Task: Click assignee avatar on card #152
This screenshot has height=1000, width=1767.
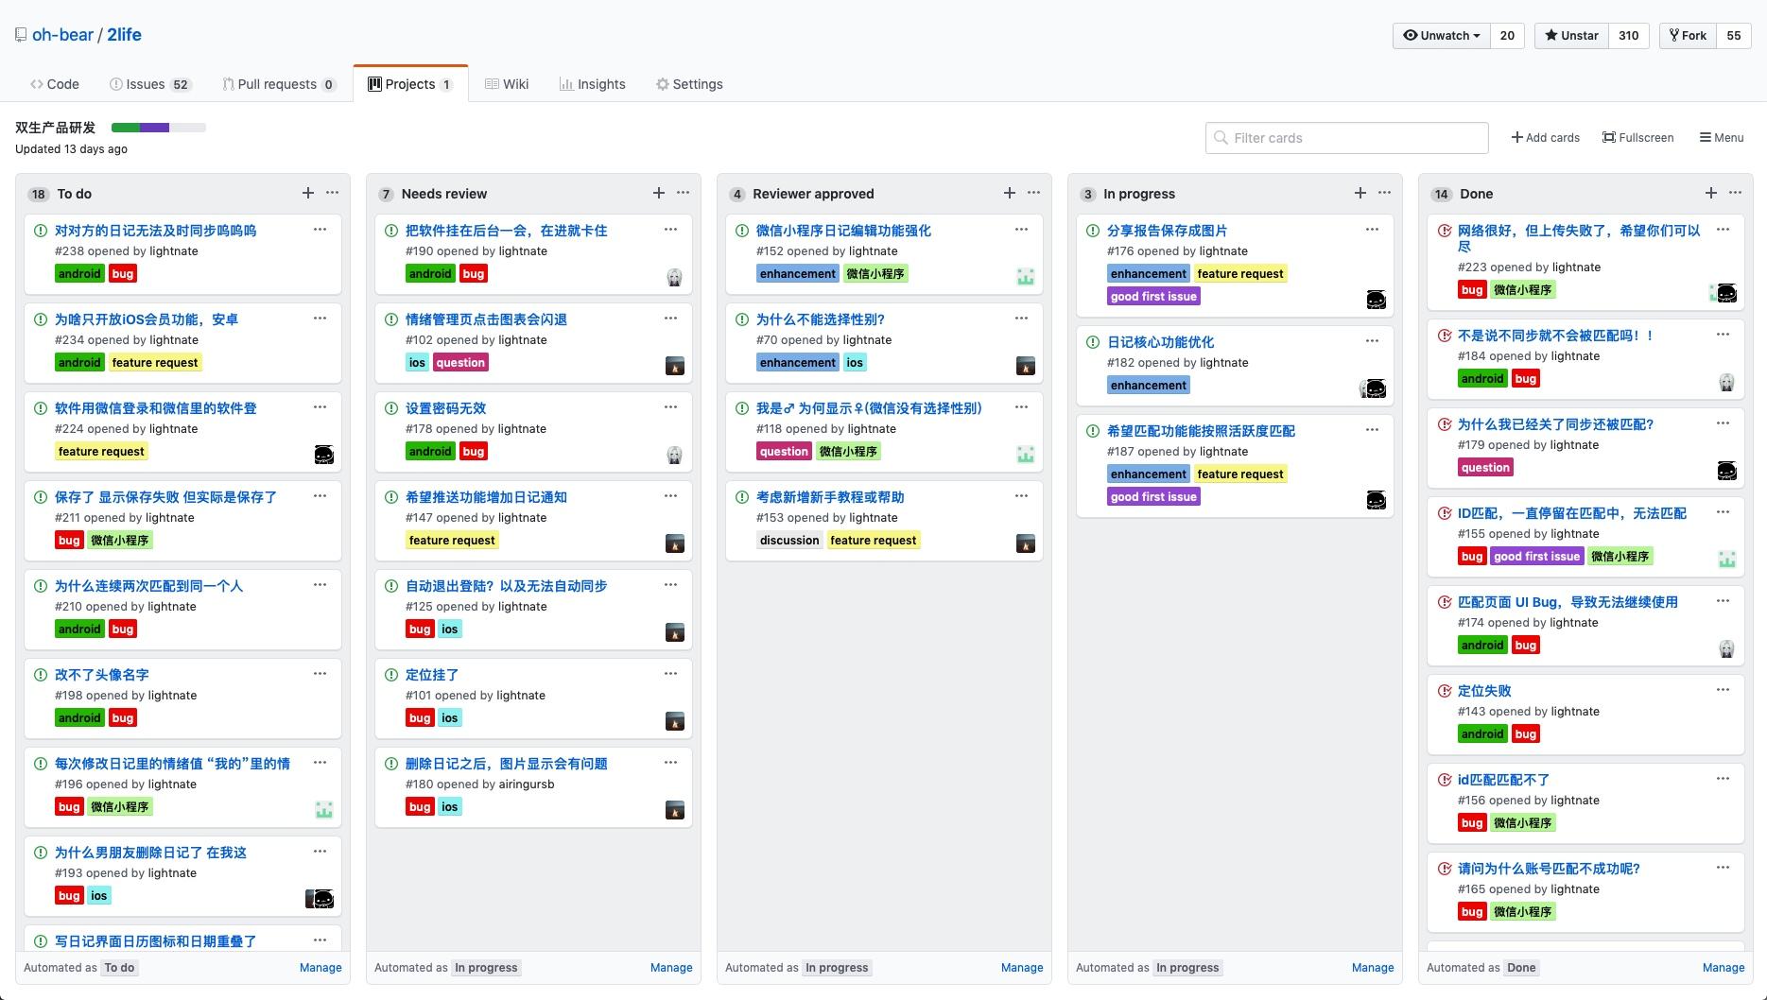Action: (x=1026, y=277)
